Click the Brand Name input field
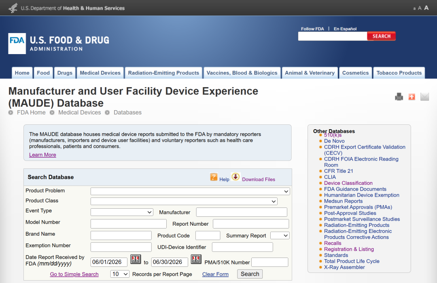 pyautogui.click(x=121, y=235)
